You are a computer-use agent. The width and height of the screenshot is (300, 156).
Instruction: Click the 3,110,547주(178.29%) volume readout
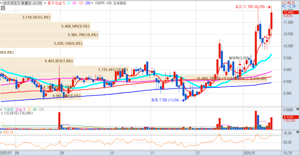[17, 113]
